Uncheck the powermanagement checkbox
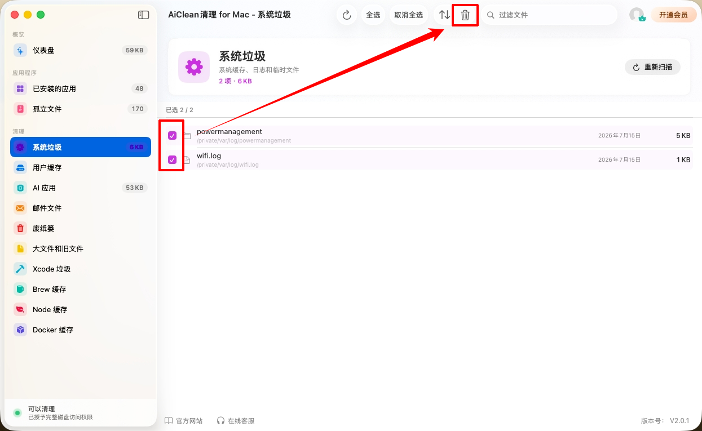The height and width of the screenshot is (431, 702). point(173,135)
